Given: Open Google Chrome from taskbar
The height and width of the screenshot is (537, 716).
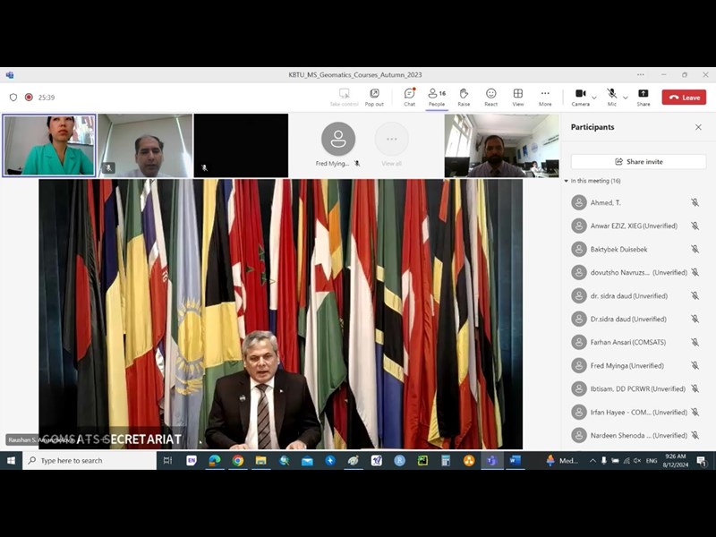Looking at the screenshot, I should pos(237,460).
